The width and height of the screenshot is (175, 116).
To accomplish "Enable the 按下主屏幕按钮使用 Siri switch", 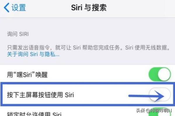I will [160, 95].
